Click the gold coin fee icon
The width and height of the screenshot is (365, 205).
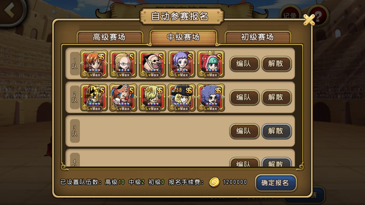(x=214, y=182)
